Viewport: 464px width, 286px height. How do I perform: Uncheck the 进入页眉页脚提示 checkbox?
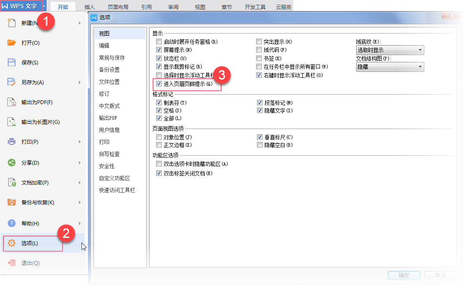coord(159,84)
